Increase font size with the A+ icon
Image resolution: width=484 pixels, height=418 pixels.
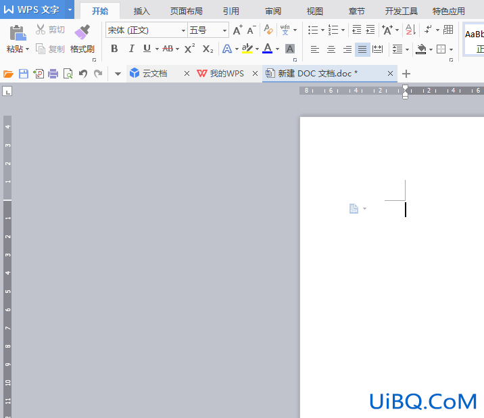tap(238, 30)
